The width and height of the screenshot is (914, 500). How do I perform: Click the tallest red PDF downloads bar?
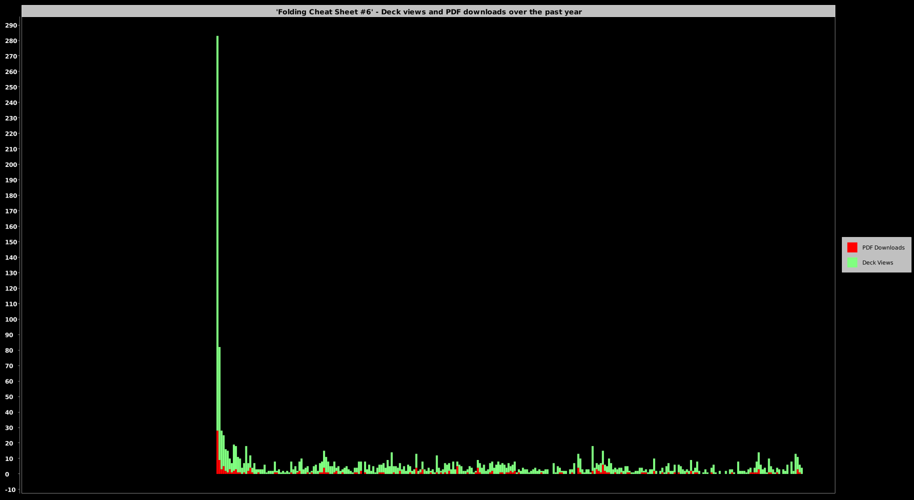click(x=217, y=452)
